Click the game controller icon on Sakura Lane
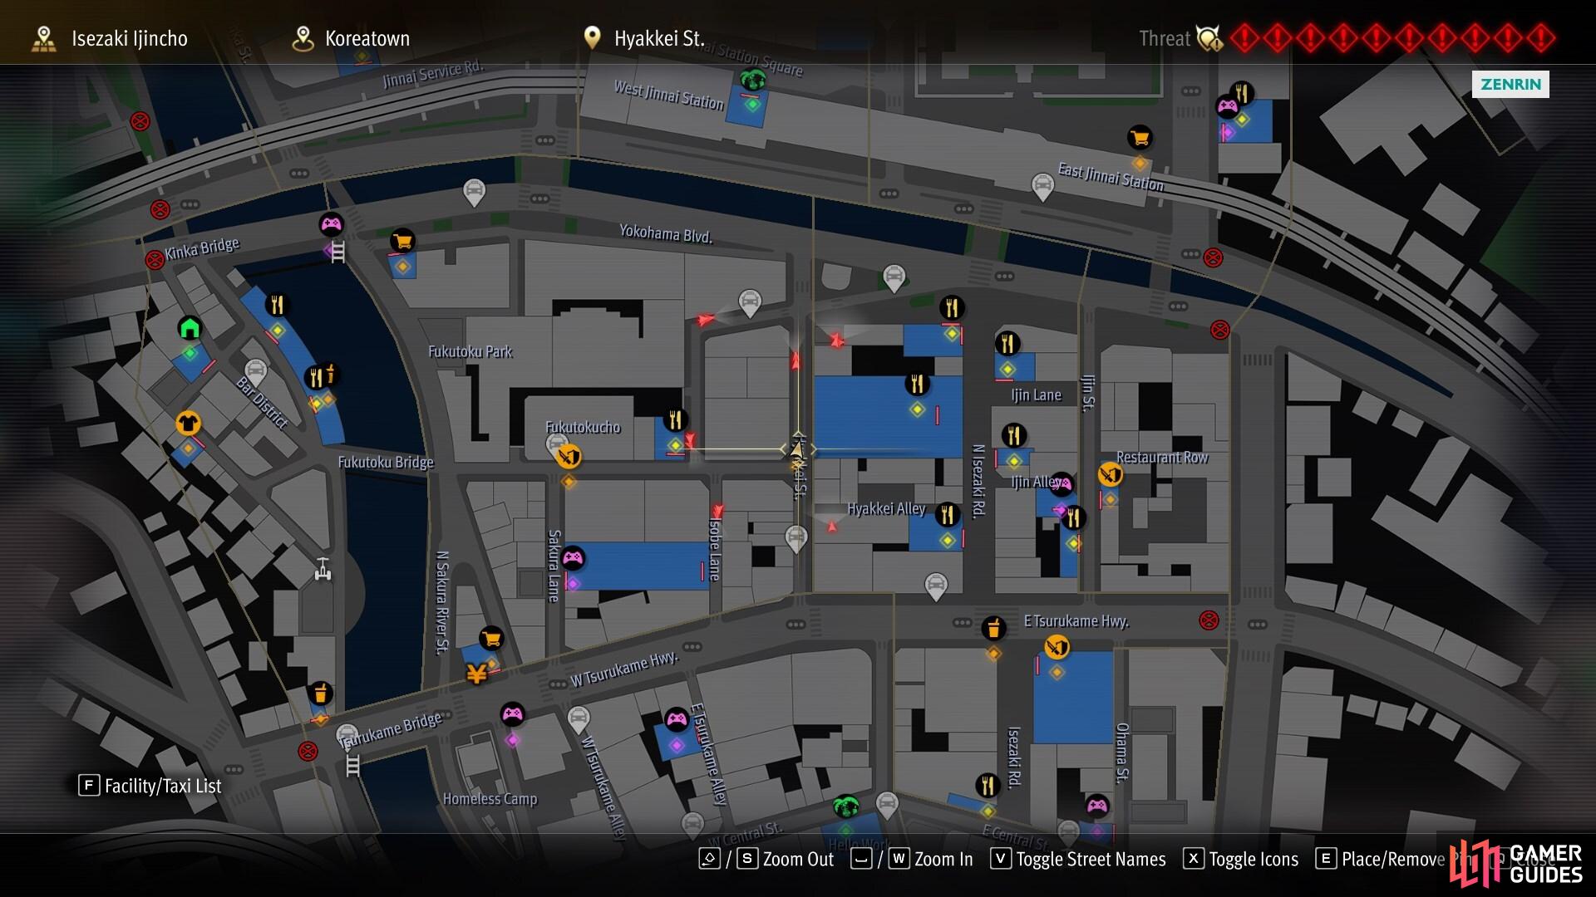The image size is (1596, 897). coord(573,558)
